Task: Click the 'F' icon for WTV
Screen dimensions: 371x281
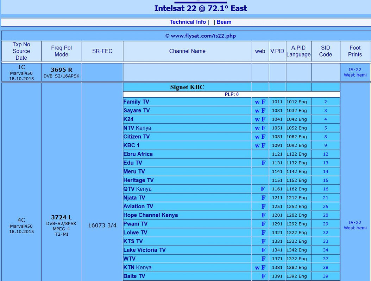Action: tap(263, 259)
